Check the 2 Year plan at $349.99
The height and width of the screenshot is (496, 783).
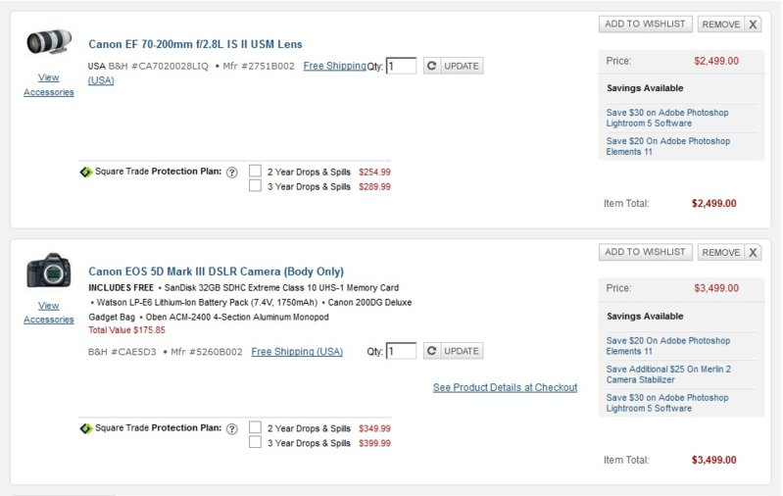(x=255, y=427)
